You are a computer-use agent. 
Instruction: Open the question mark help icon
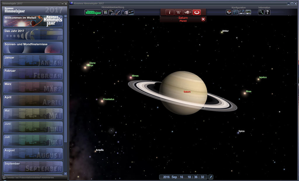tap(267, 12)
